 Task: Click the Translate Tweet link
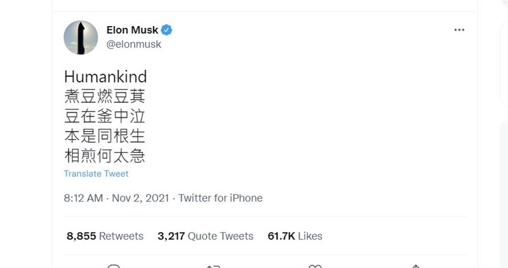[x=96, y=173]
